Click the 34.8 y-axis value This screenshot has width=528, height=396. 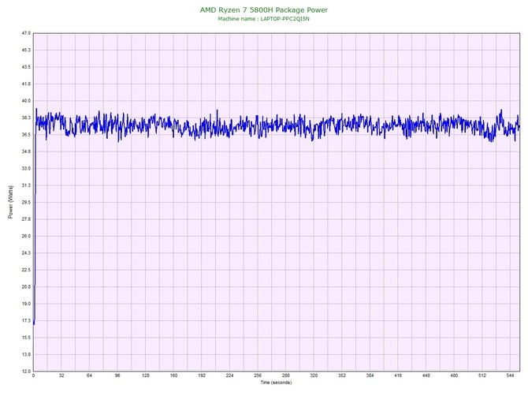point(26,151)
